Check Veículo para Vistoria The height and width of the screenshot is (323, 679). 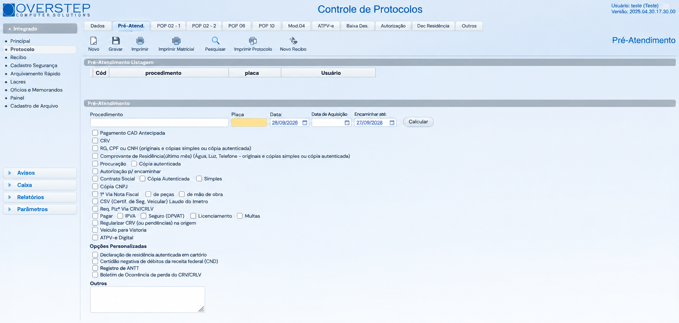[95, 230]
